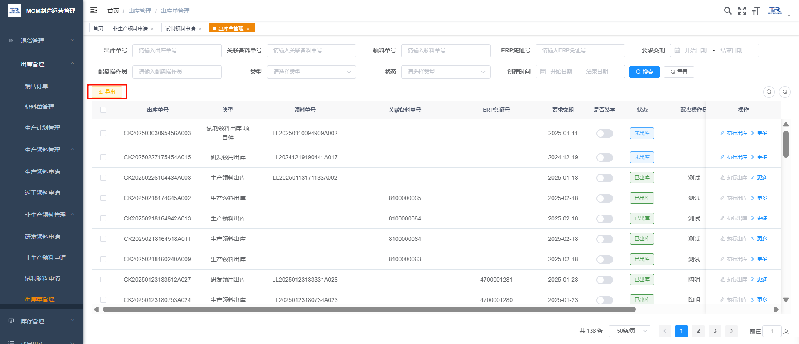Focus the 配盘操作员 input field

pyautogui.click(x=177, y=72)
